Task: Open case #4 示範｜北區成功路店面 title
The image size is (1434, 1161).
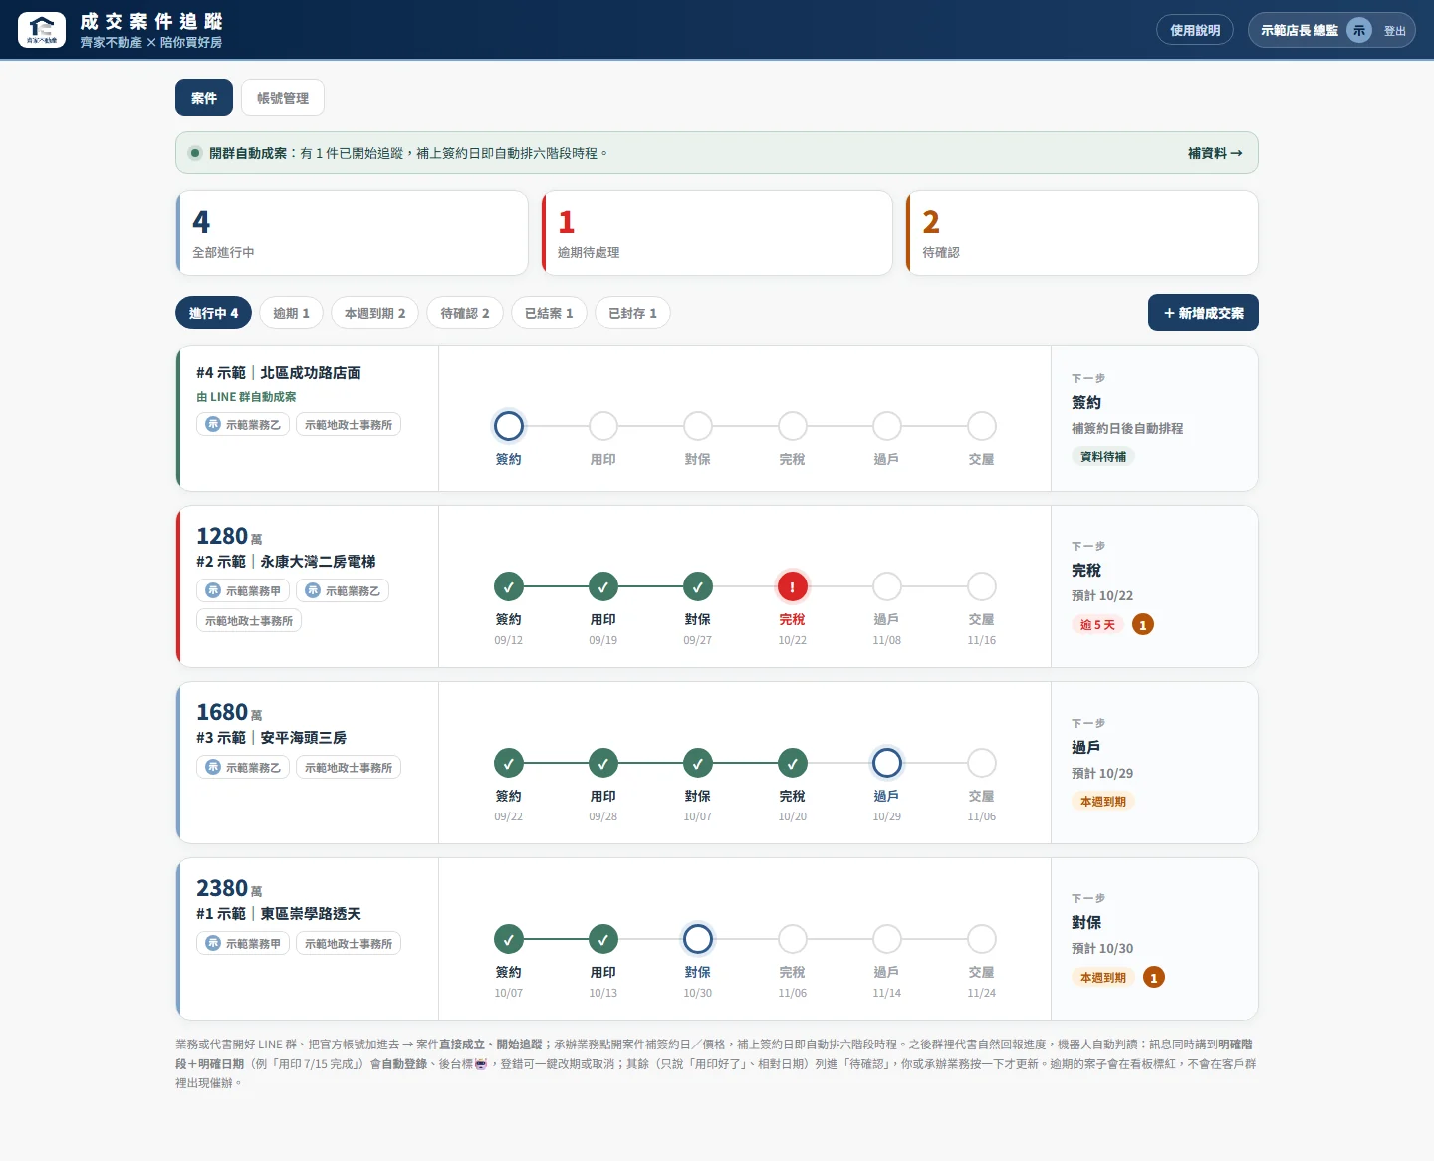Action: pyautogui.click(x=279, y=373)
